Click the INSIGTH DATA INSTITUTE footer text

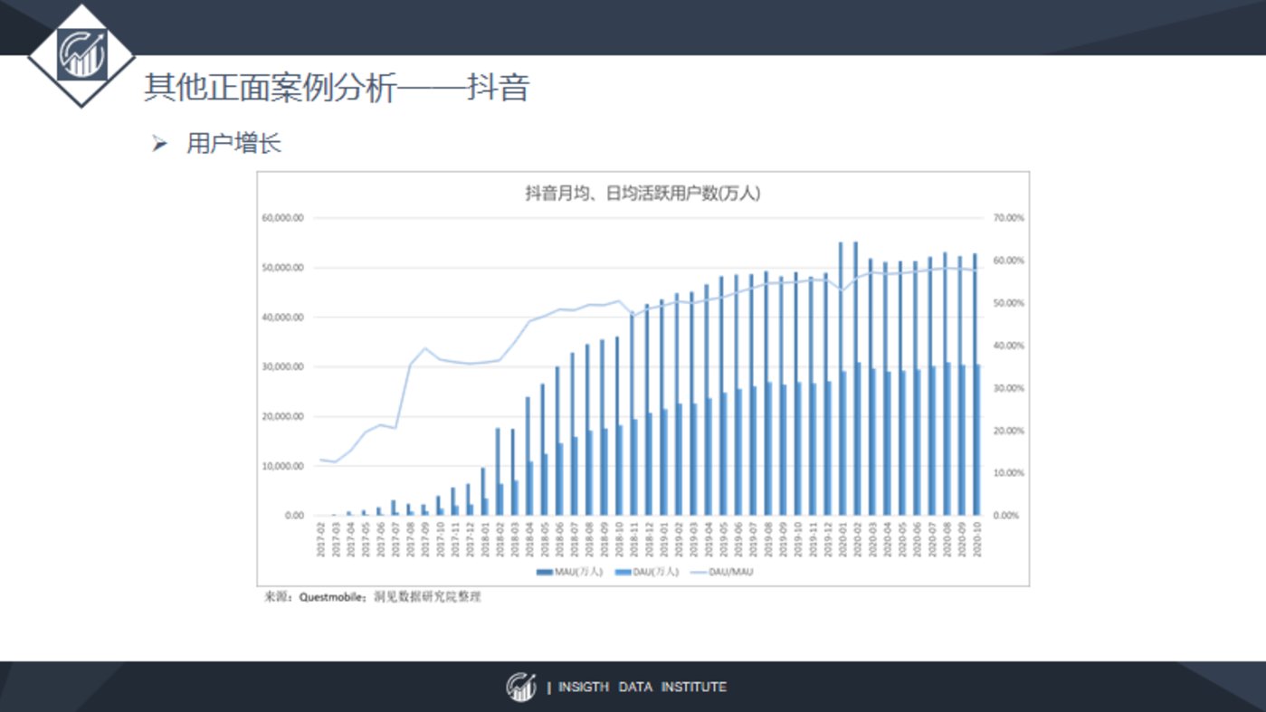click(x=643, y=688)
